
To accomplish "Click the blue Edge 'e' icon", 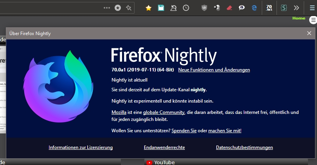I will [254, 8].
